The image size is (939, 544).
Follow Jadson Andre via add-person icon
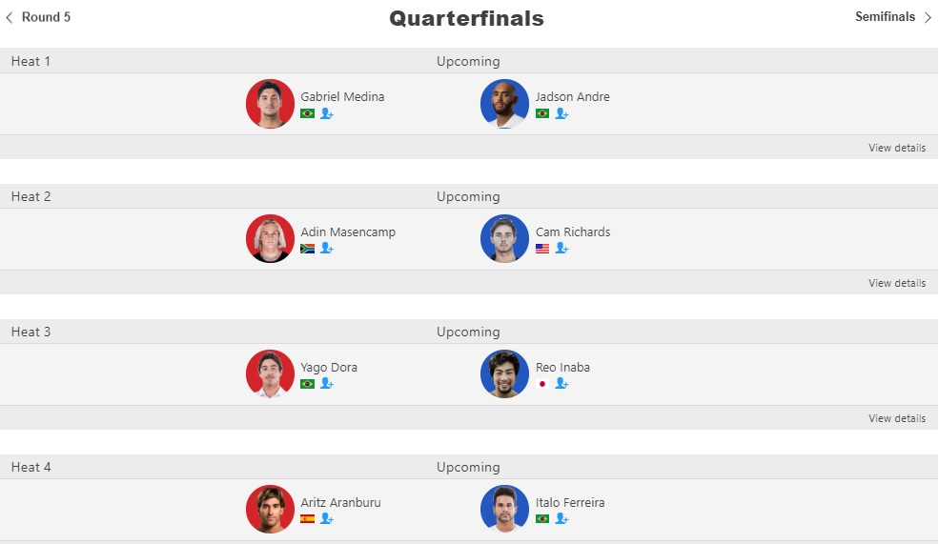point(561,113)
